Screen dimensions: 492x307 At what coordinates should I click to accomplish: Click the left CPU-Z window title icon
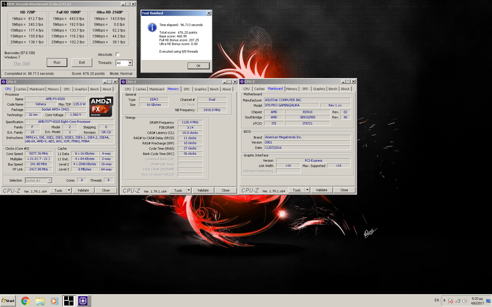(x=4, y=82)
